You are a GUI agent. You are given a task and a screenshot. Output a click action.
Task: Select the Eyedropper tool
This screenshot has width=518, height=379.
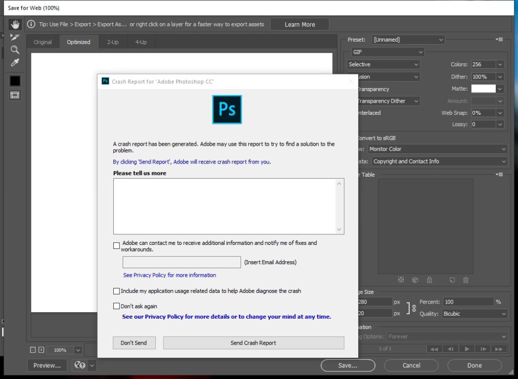click(x=15, y=63)
